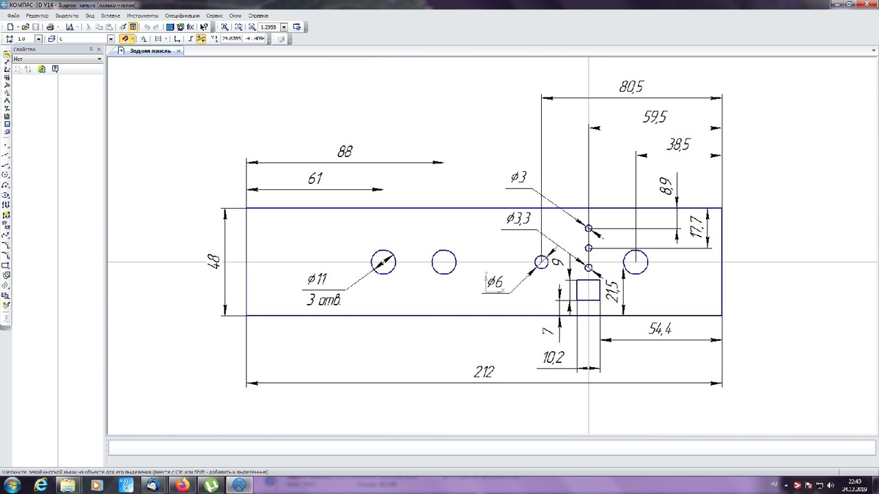The height and width of the screenshot is (494, 879).
Task: Click the zoom window magnifier icon
Action: 225,27
